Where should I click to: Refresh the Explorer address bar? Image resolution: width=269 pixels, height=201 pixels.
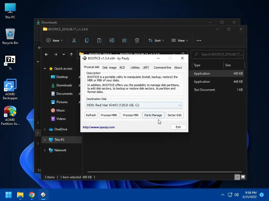(183, 53)
